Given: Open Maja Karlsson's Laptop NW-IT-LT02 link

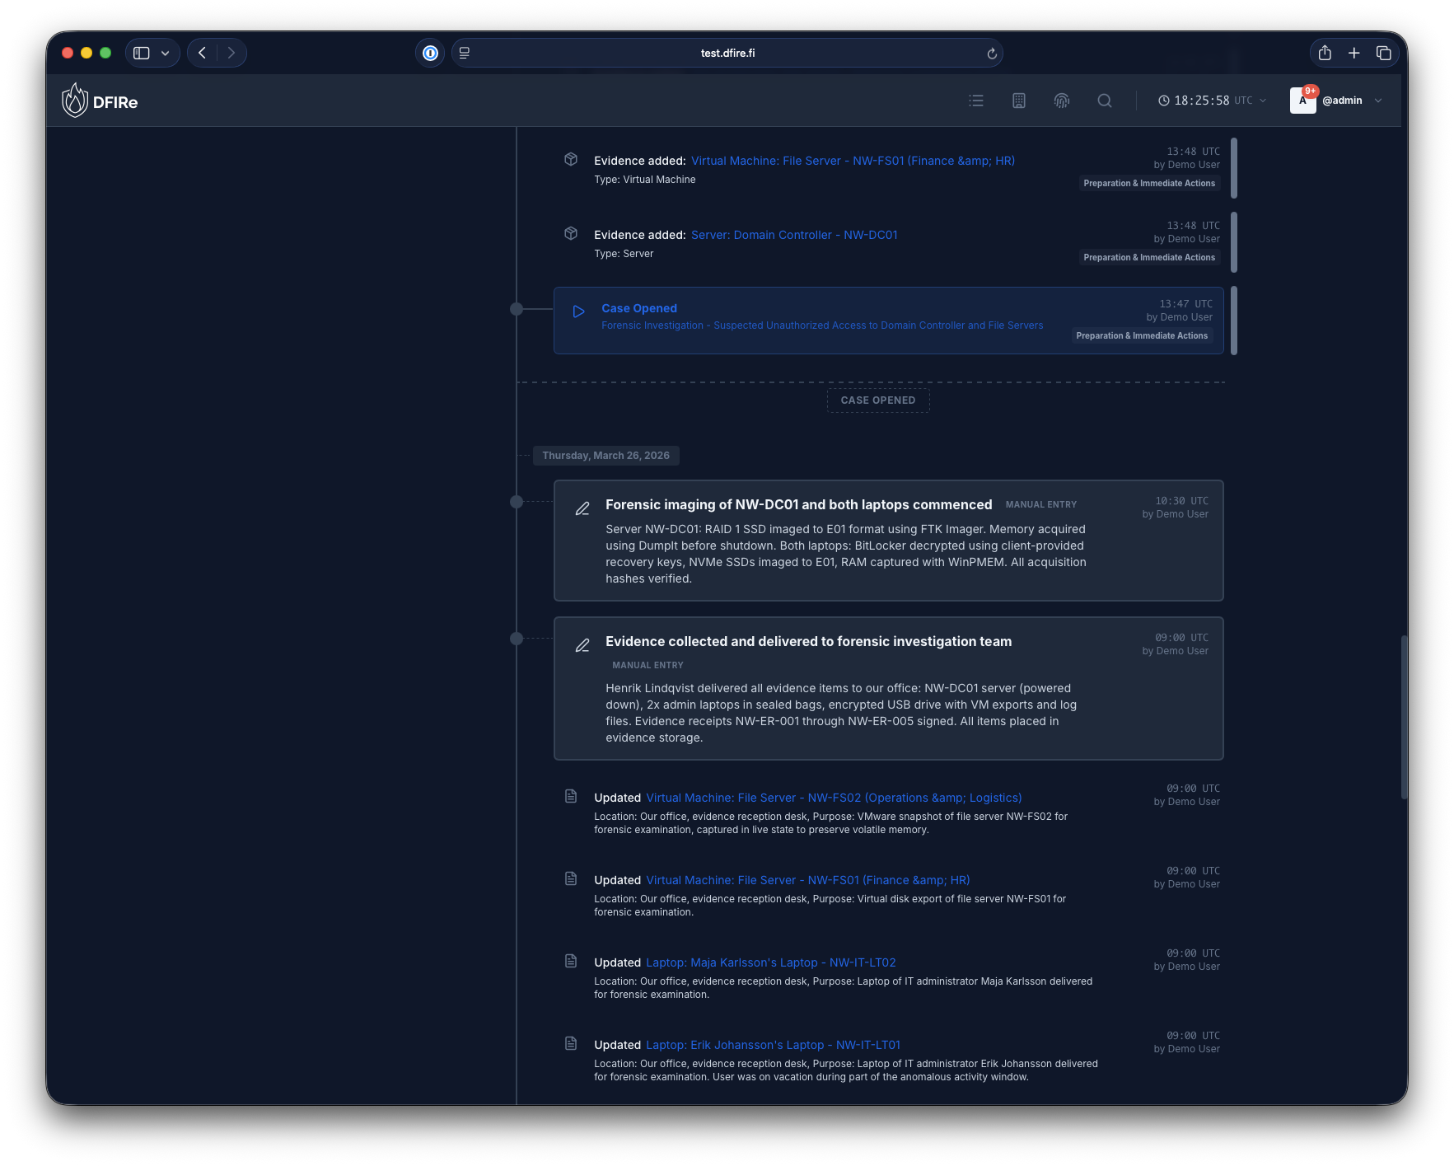Looking at the screenshot, I should (x=771, y=962).
